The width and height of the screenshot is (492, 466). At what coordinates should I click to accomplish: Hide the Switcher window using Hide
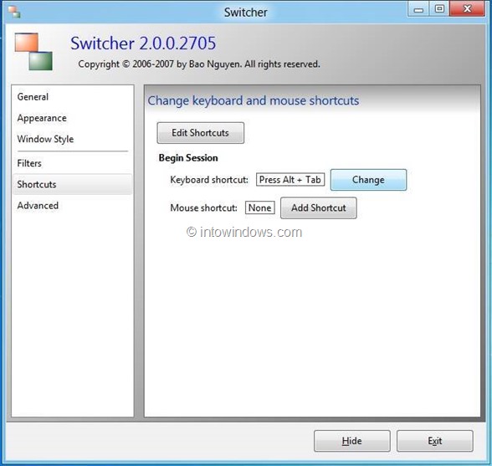click(352, 441)
